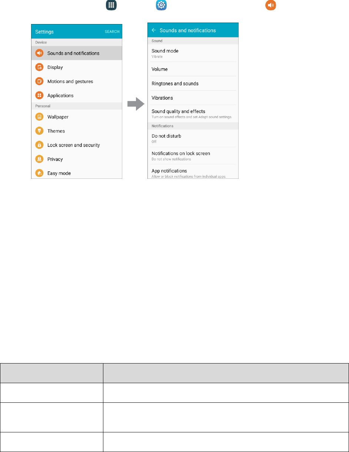Tap the Privacy icon
This screenshot has height=452, width=349.
39,159
